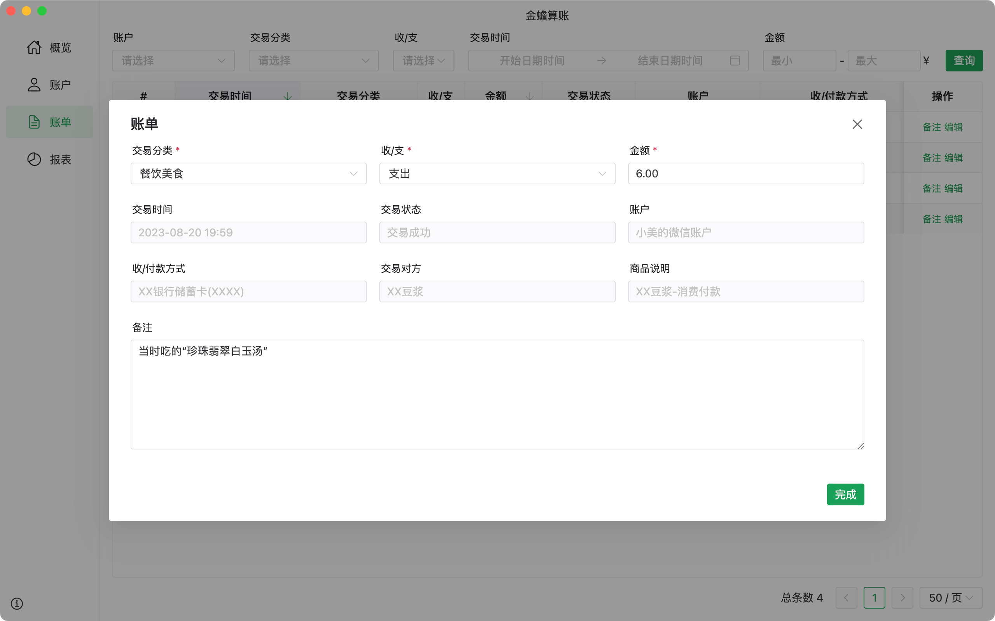Click into the 备注 notes text area

tap(497, 394)
